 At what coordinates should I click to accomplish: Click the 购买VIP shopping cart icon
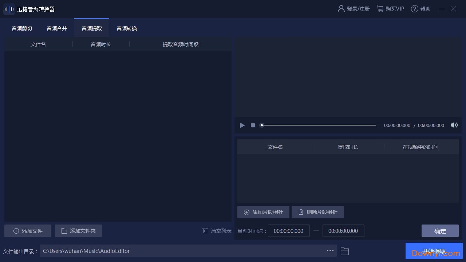(x=380, y=8)
